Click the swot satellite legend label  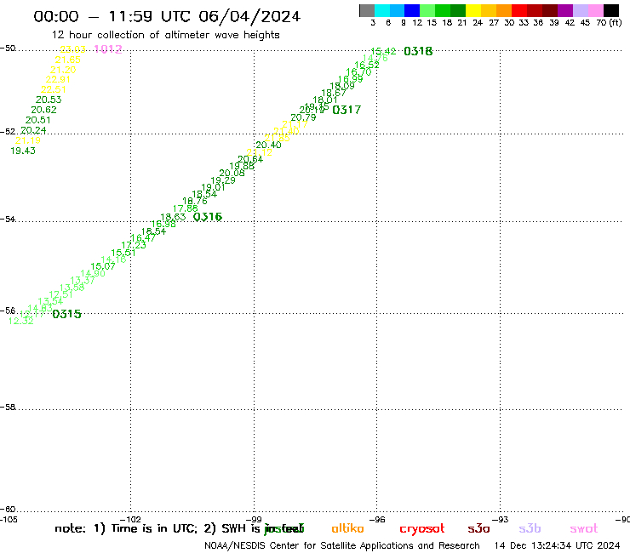tap(584, 529)
